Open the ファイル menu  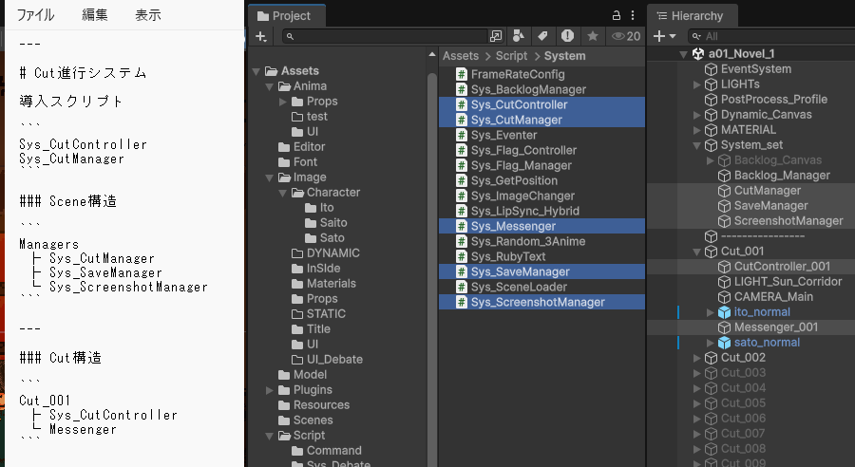pos(35,15)
